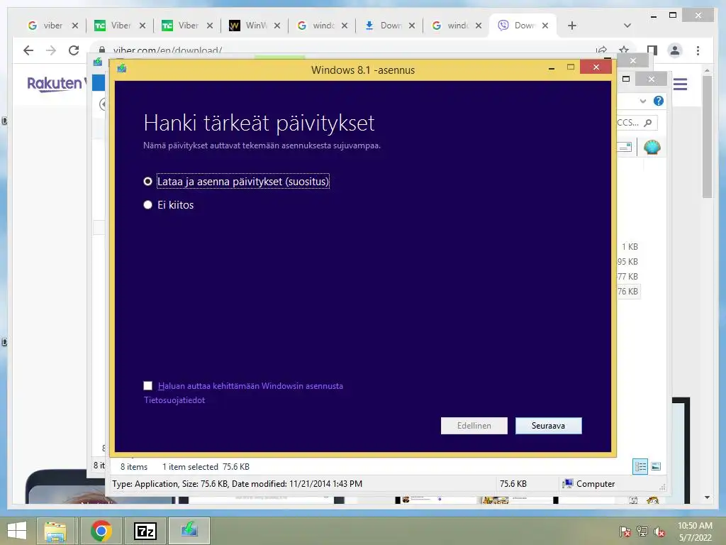Go back in Chrome
Image resolution: width=726 pixels, height=545 pixels.
click(x=28, y=50)
